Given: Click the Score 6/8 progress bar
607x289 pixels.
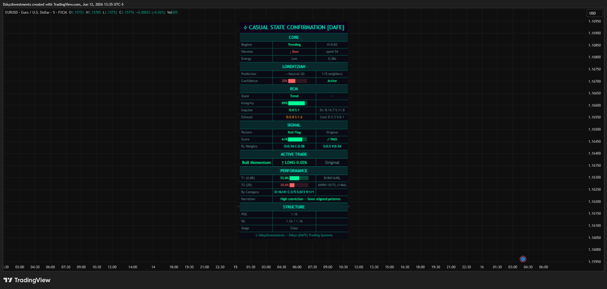Looking at the screenshot, I should click(297, 139).
